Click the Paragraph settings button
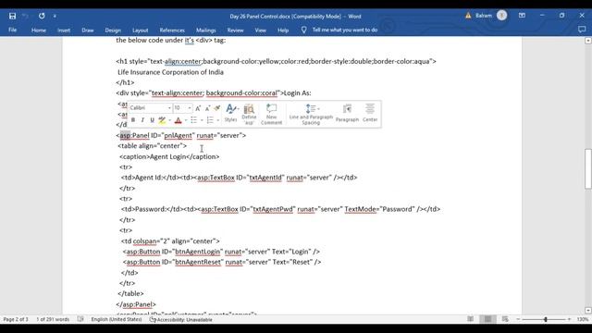Screen dimensions: 592x333 tap(347, 113)
